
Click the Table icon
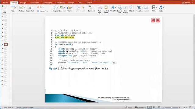pos(13,7)
